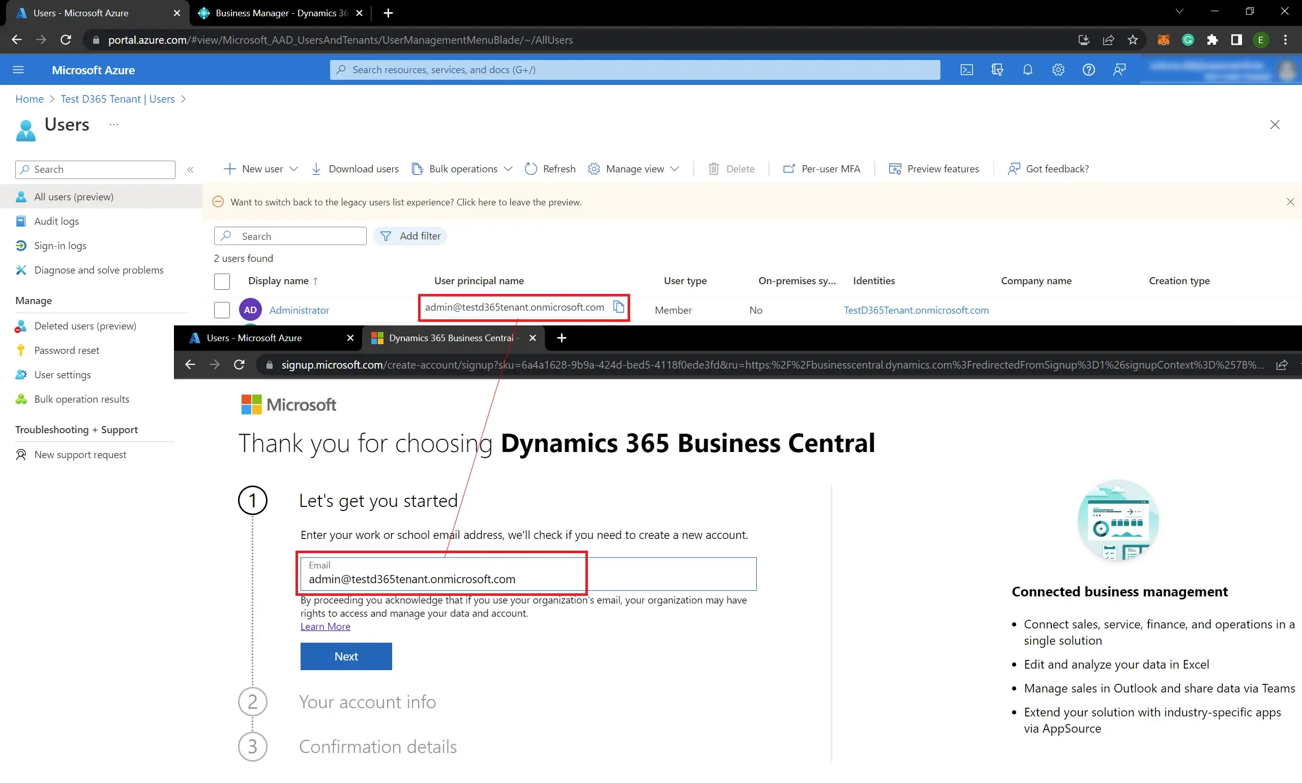The width and height of the screenshot is (1302, 783).
Task: Close Dynamics 365 Business Central tab
Action: click(532, 338)
